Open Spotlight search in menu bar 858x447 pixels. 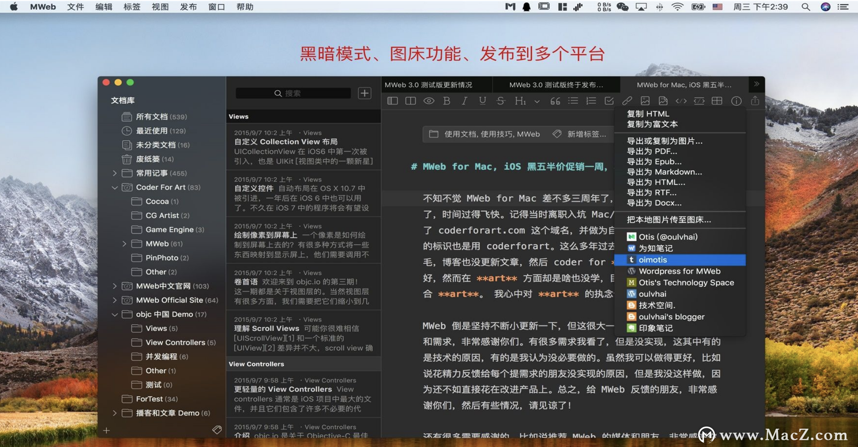point(806,7)
